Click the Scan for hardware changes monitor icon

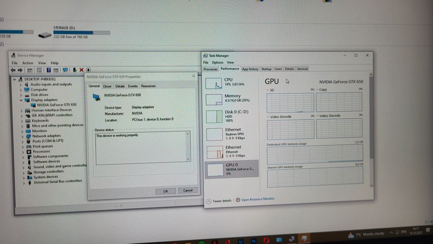pyautogui.click(x=65, y=70)
